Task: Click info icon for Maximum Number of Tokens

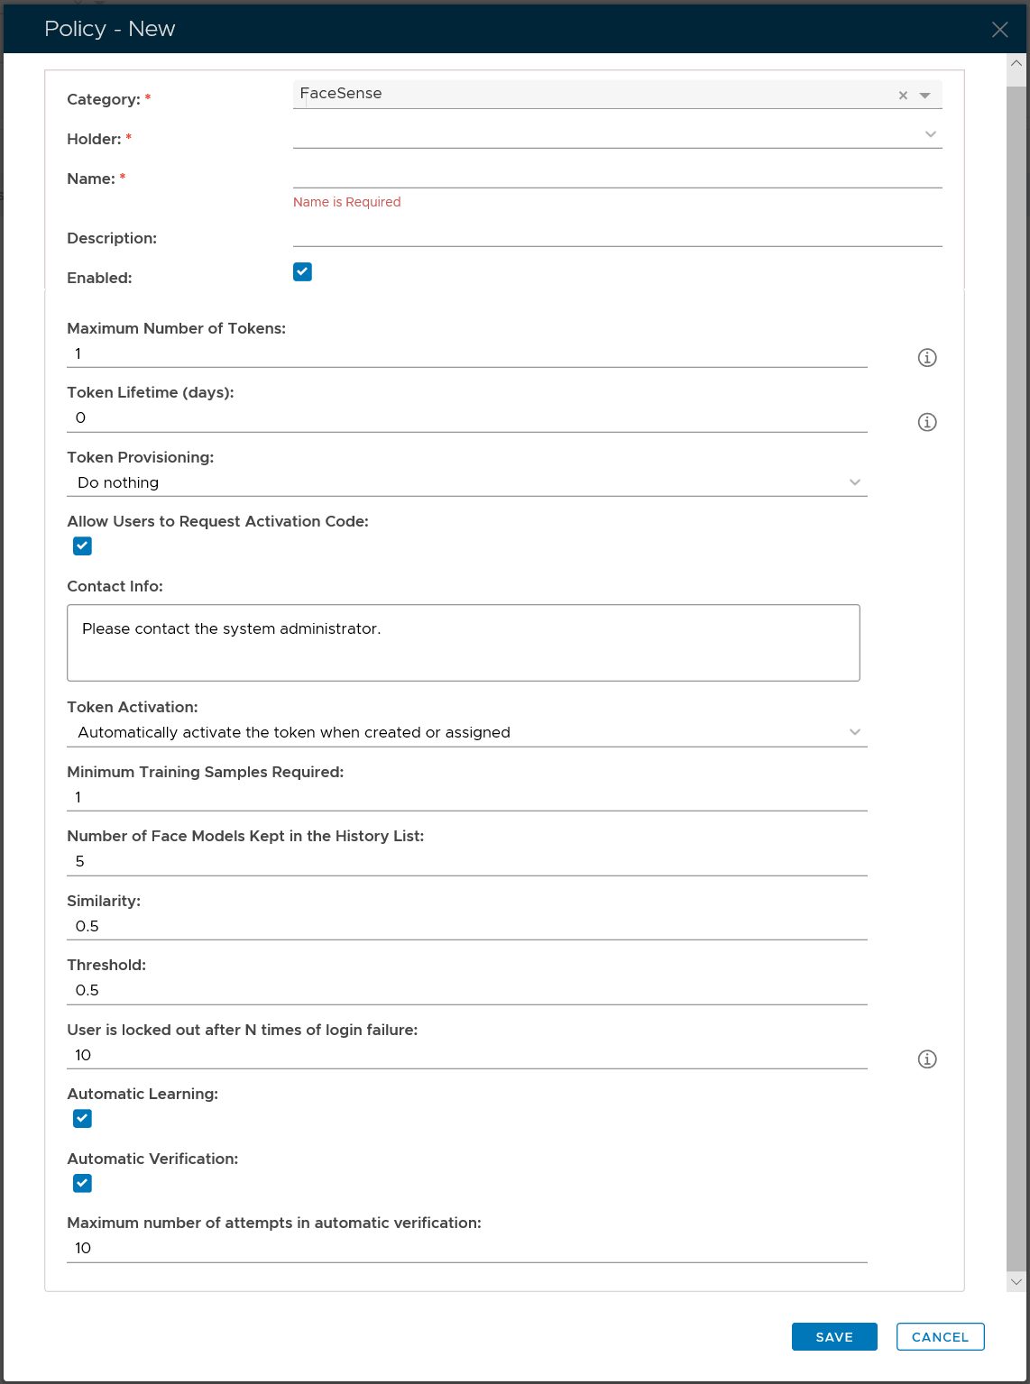Action: [927, 358]
